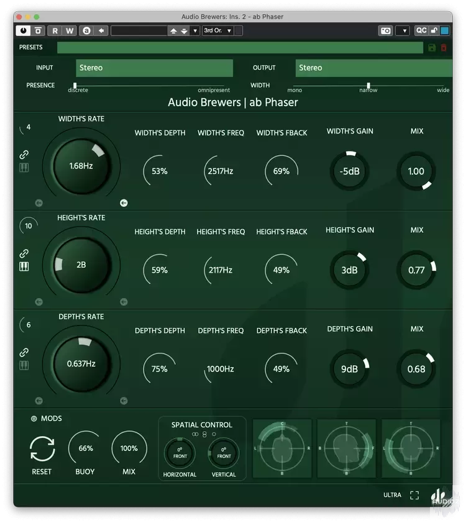Screen dimensions: 466x523
Task: Open the snapshot camera icon
Action: click(x=386, y=30)
